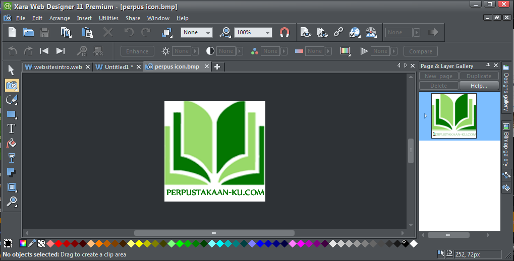This screenshot has width=514, height=261.
Task: Select the Shadow tool
Action: click(12, 172)
